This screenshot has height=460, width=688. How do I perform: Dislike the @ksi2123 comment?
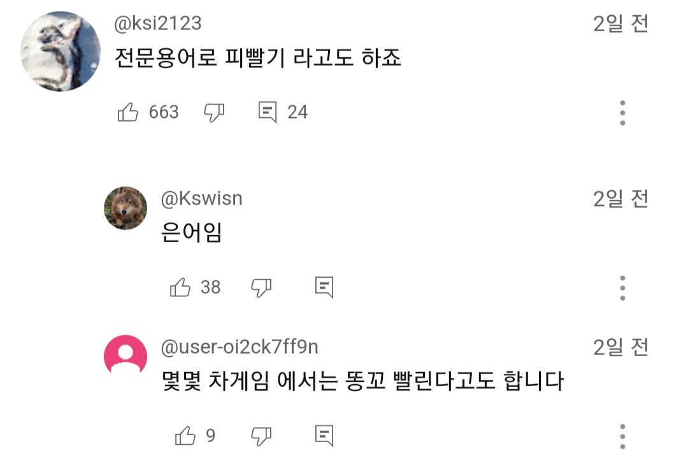(x=214, y=113)
